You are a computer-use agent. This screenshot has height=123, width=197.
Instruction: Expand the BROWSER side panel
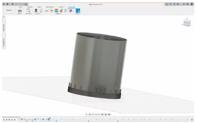[x=4, y=28]
